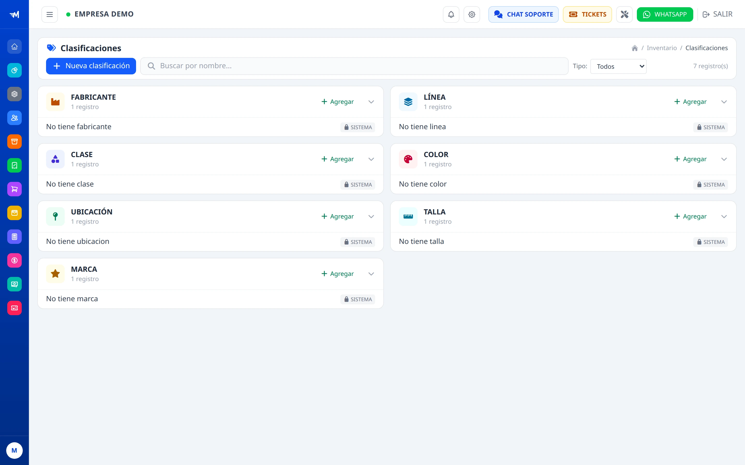Click the breadcrumb home icon

[635, 48]
